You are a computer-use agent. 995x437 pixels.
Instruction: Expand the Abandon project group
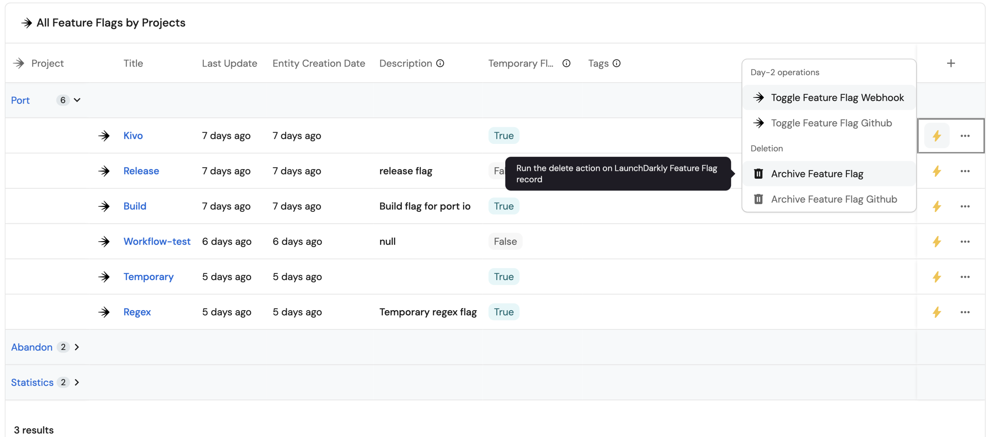[77, 347]
